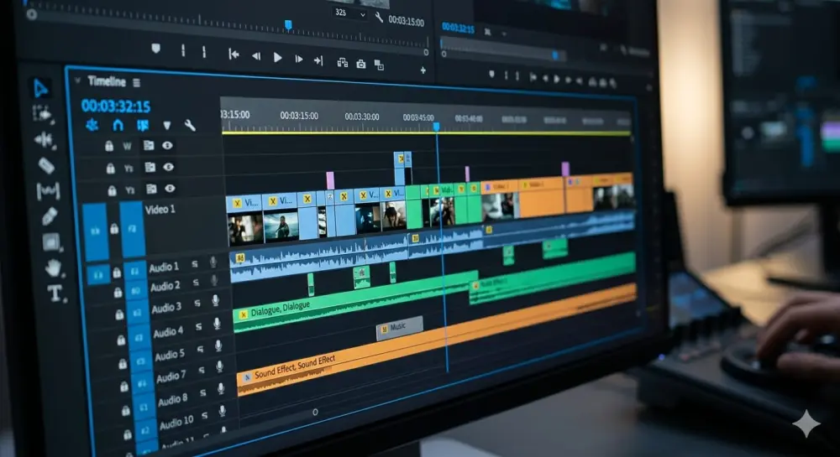
Task: Select the Selection arrow tool
Action: 40,88
